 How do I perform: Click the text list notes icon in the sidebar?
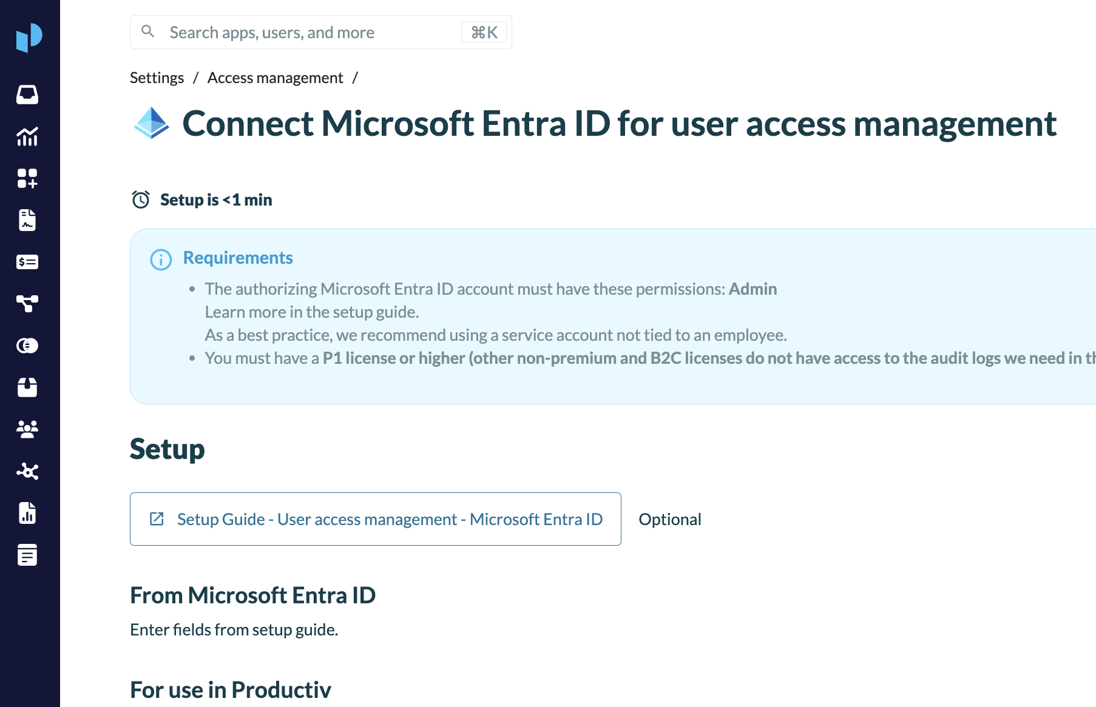click(x=27, y=555)
